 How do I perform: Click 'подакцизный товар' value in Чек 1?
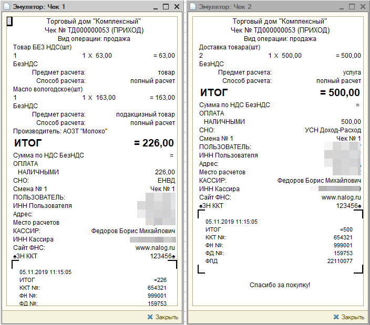tap(146, 114)
